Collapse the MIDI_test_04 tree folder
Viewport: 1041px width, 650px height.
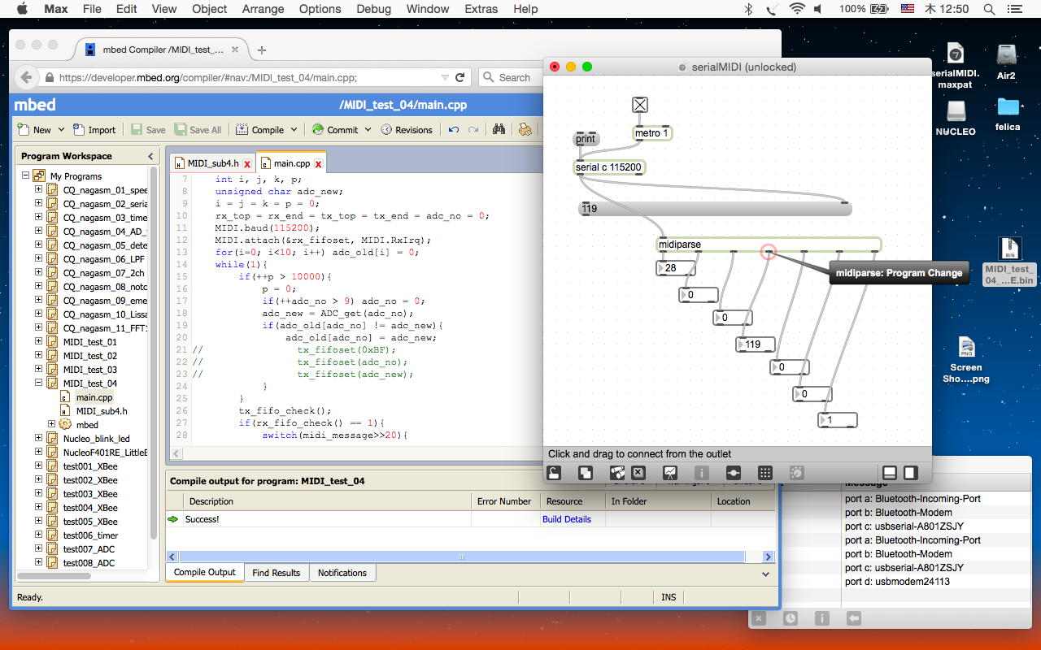[38, 383]
